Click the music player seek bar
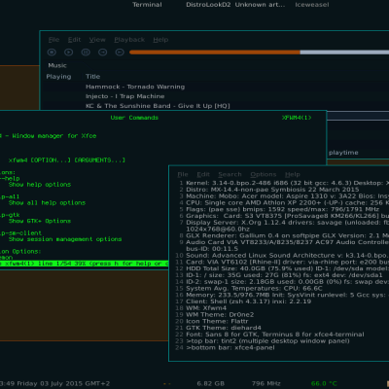The height and width of the screenshot is (389, 389). tap(259, 52)
